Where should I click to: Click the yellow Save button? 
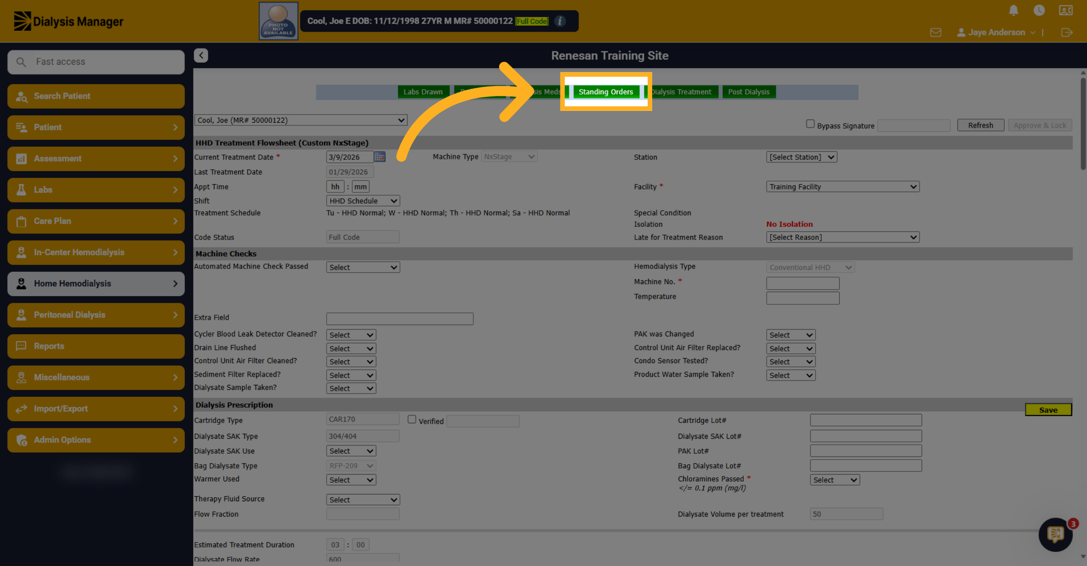1048,410
